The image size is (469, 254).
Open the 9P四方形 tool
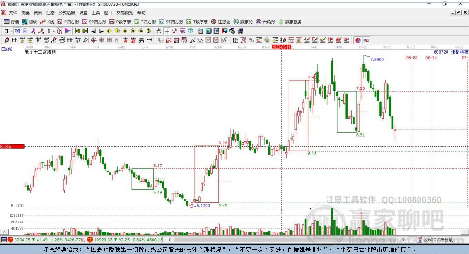94,22
